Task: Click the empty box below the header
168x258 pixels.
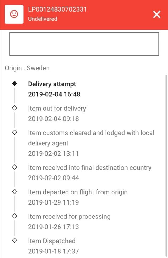Action: pyautogui.click(x=84, y=44)
